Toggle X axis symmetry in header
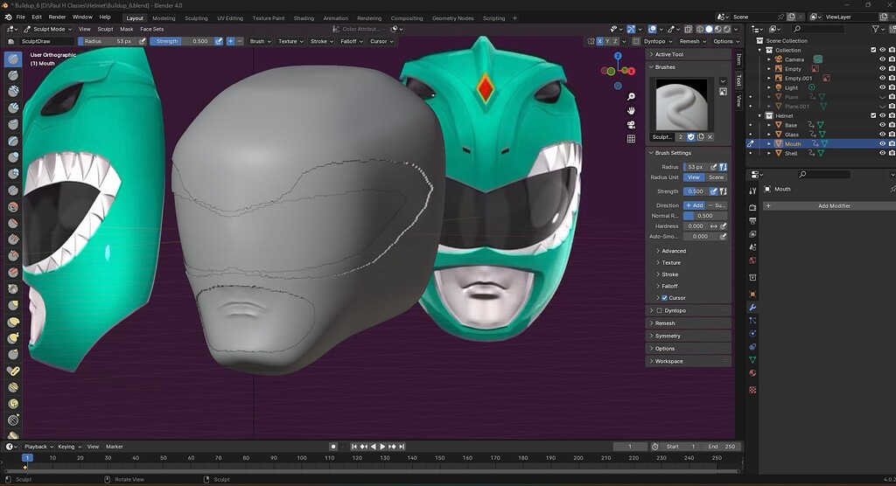 [599, 41]
